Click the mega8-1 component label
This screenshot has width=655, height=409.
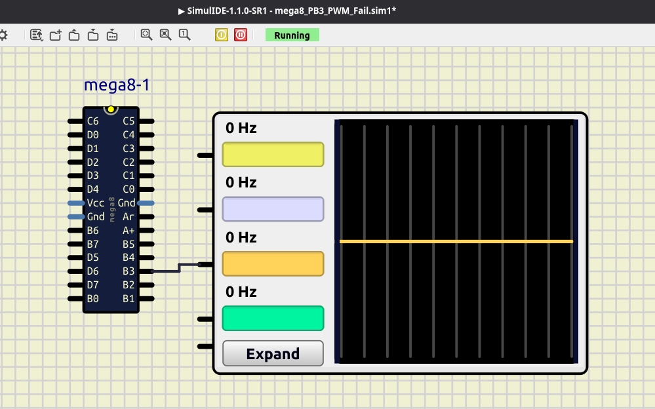[x=111, y=85]
